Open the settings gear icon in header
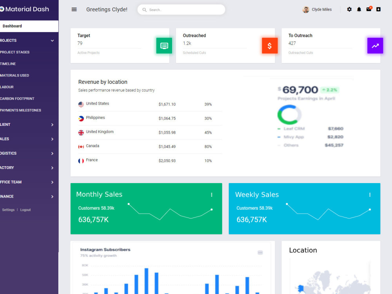The width and height of the screenshot is (392, 294). (x=349, y=9)
